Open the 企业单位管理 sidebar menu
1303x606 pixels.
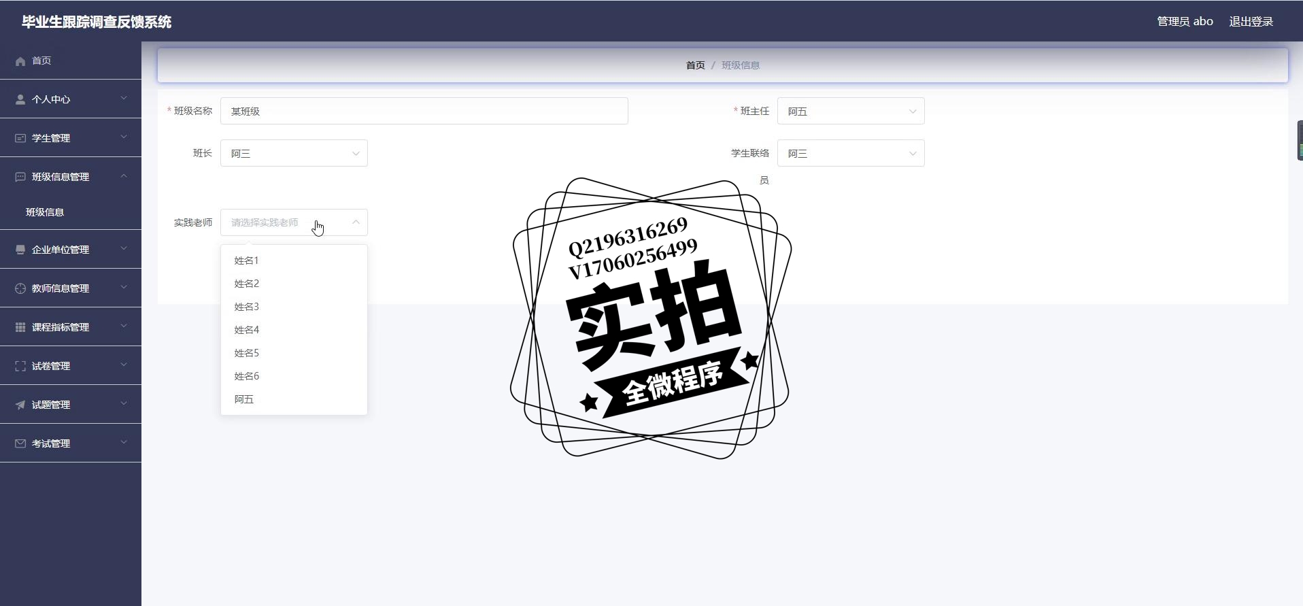click(x=71, y=250)
